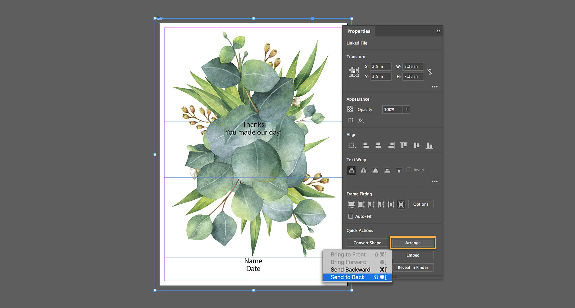Choose the Wrap Around Bounding Box text wrap icon
575x308 pixels.
click(363, 170)
